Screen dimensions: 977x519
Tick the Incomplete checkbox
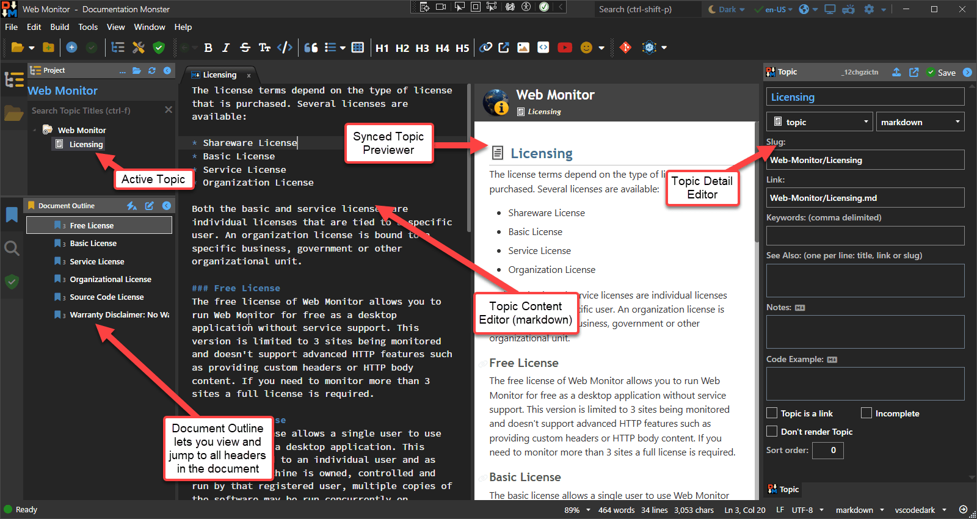pos(866,413)
